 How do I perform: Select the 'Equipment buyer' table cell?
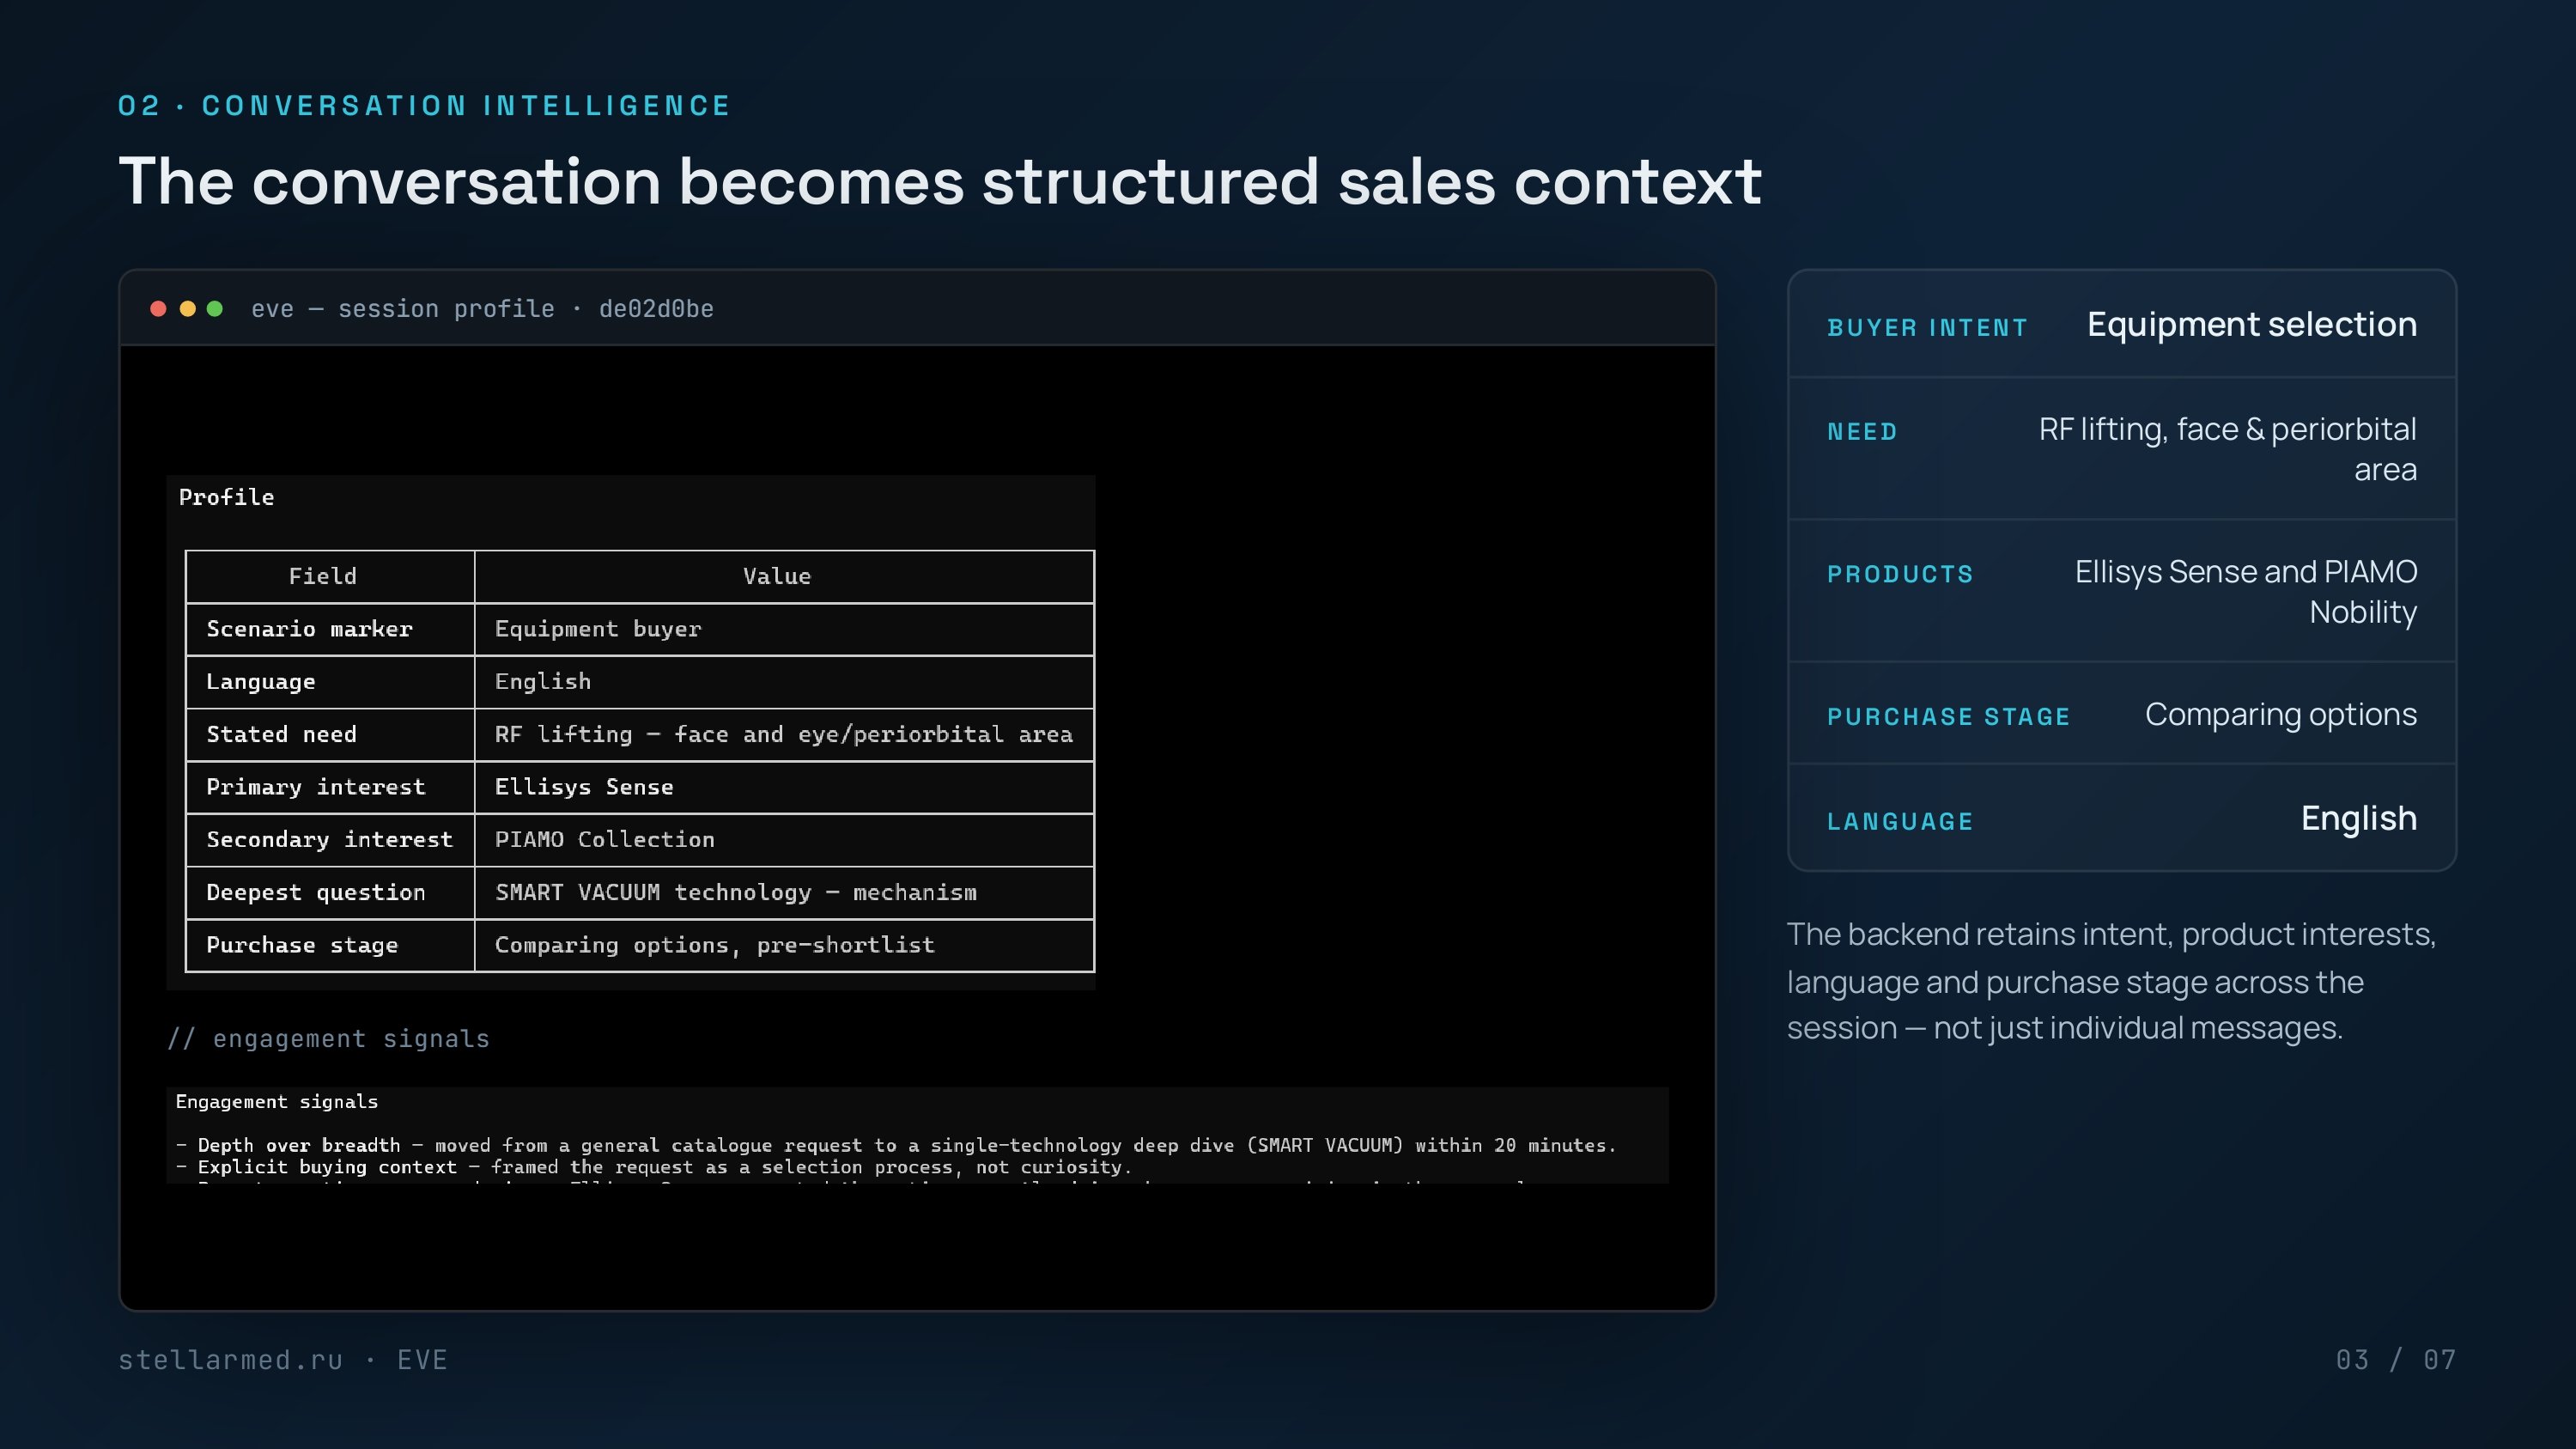(784, 629)
